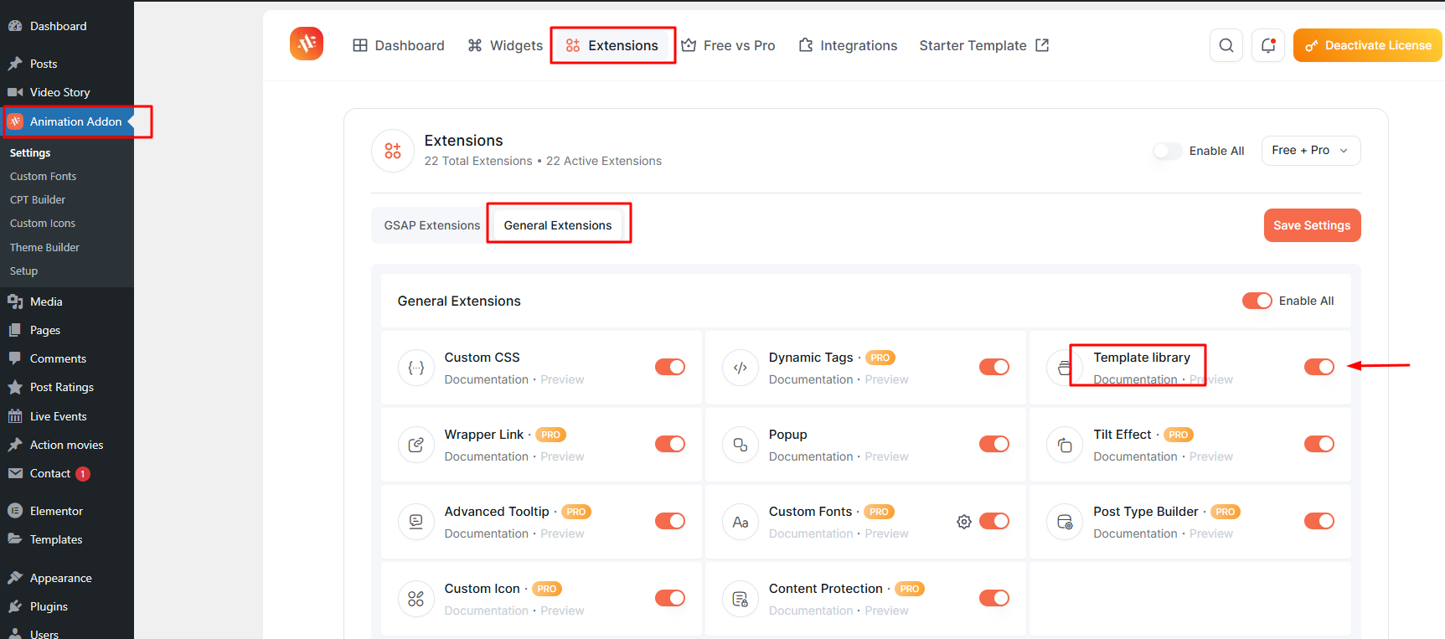This screenshot has height=639, width=1445.
Task: Disable the Advanced Tooltip extension
Action: coord(670,521)
